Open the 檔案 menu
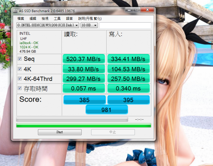Viewport: 213px width, 166px height. tap(21, 18)
